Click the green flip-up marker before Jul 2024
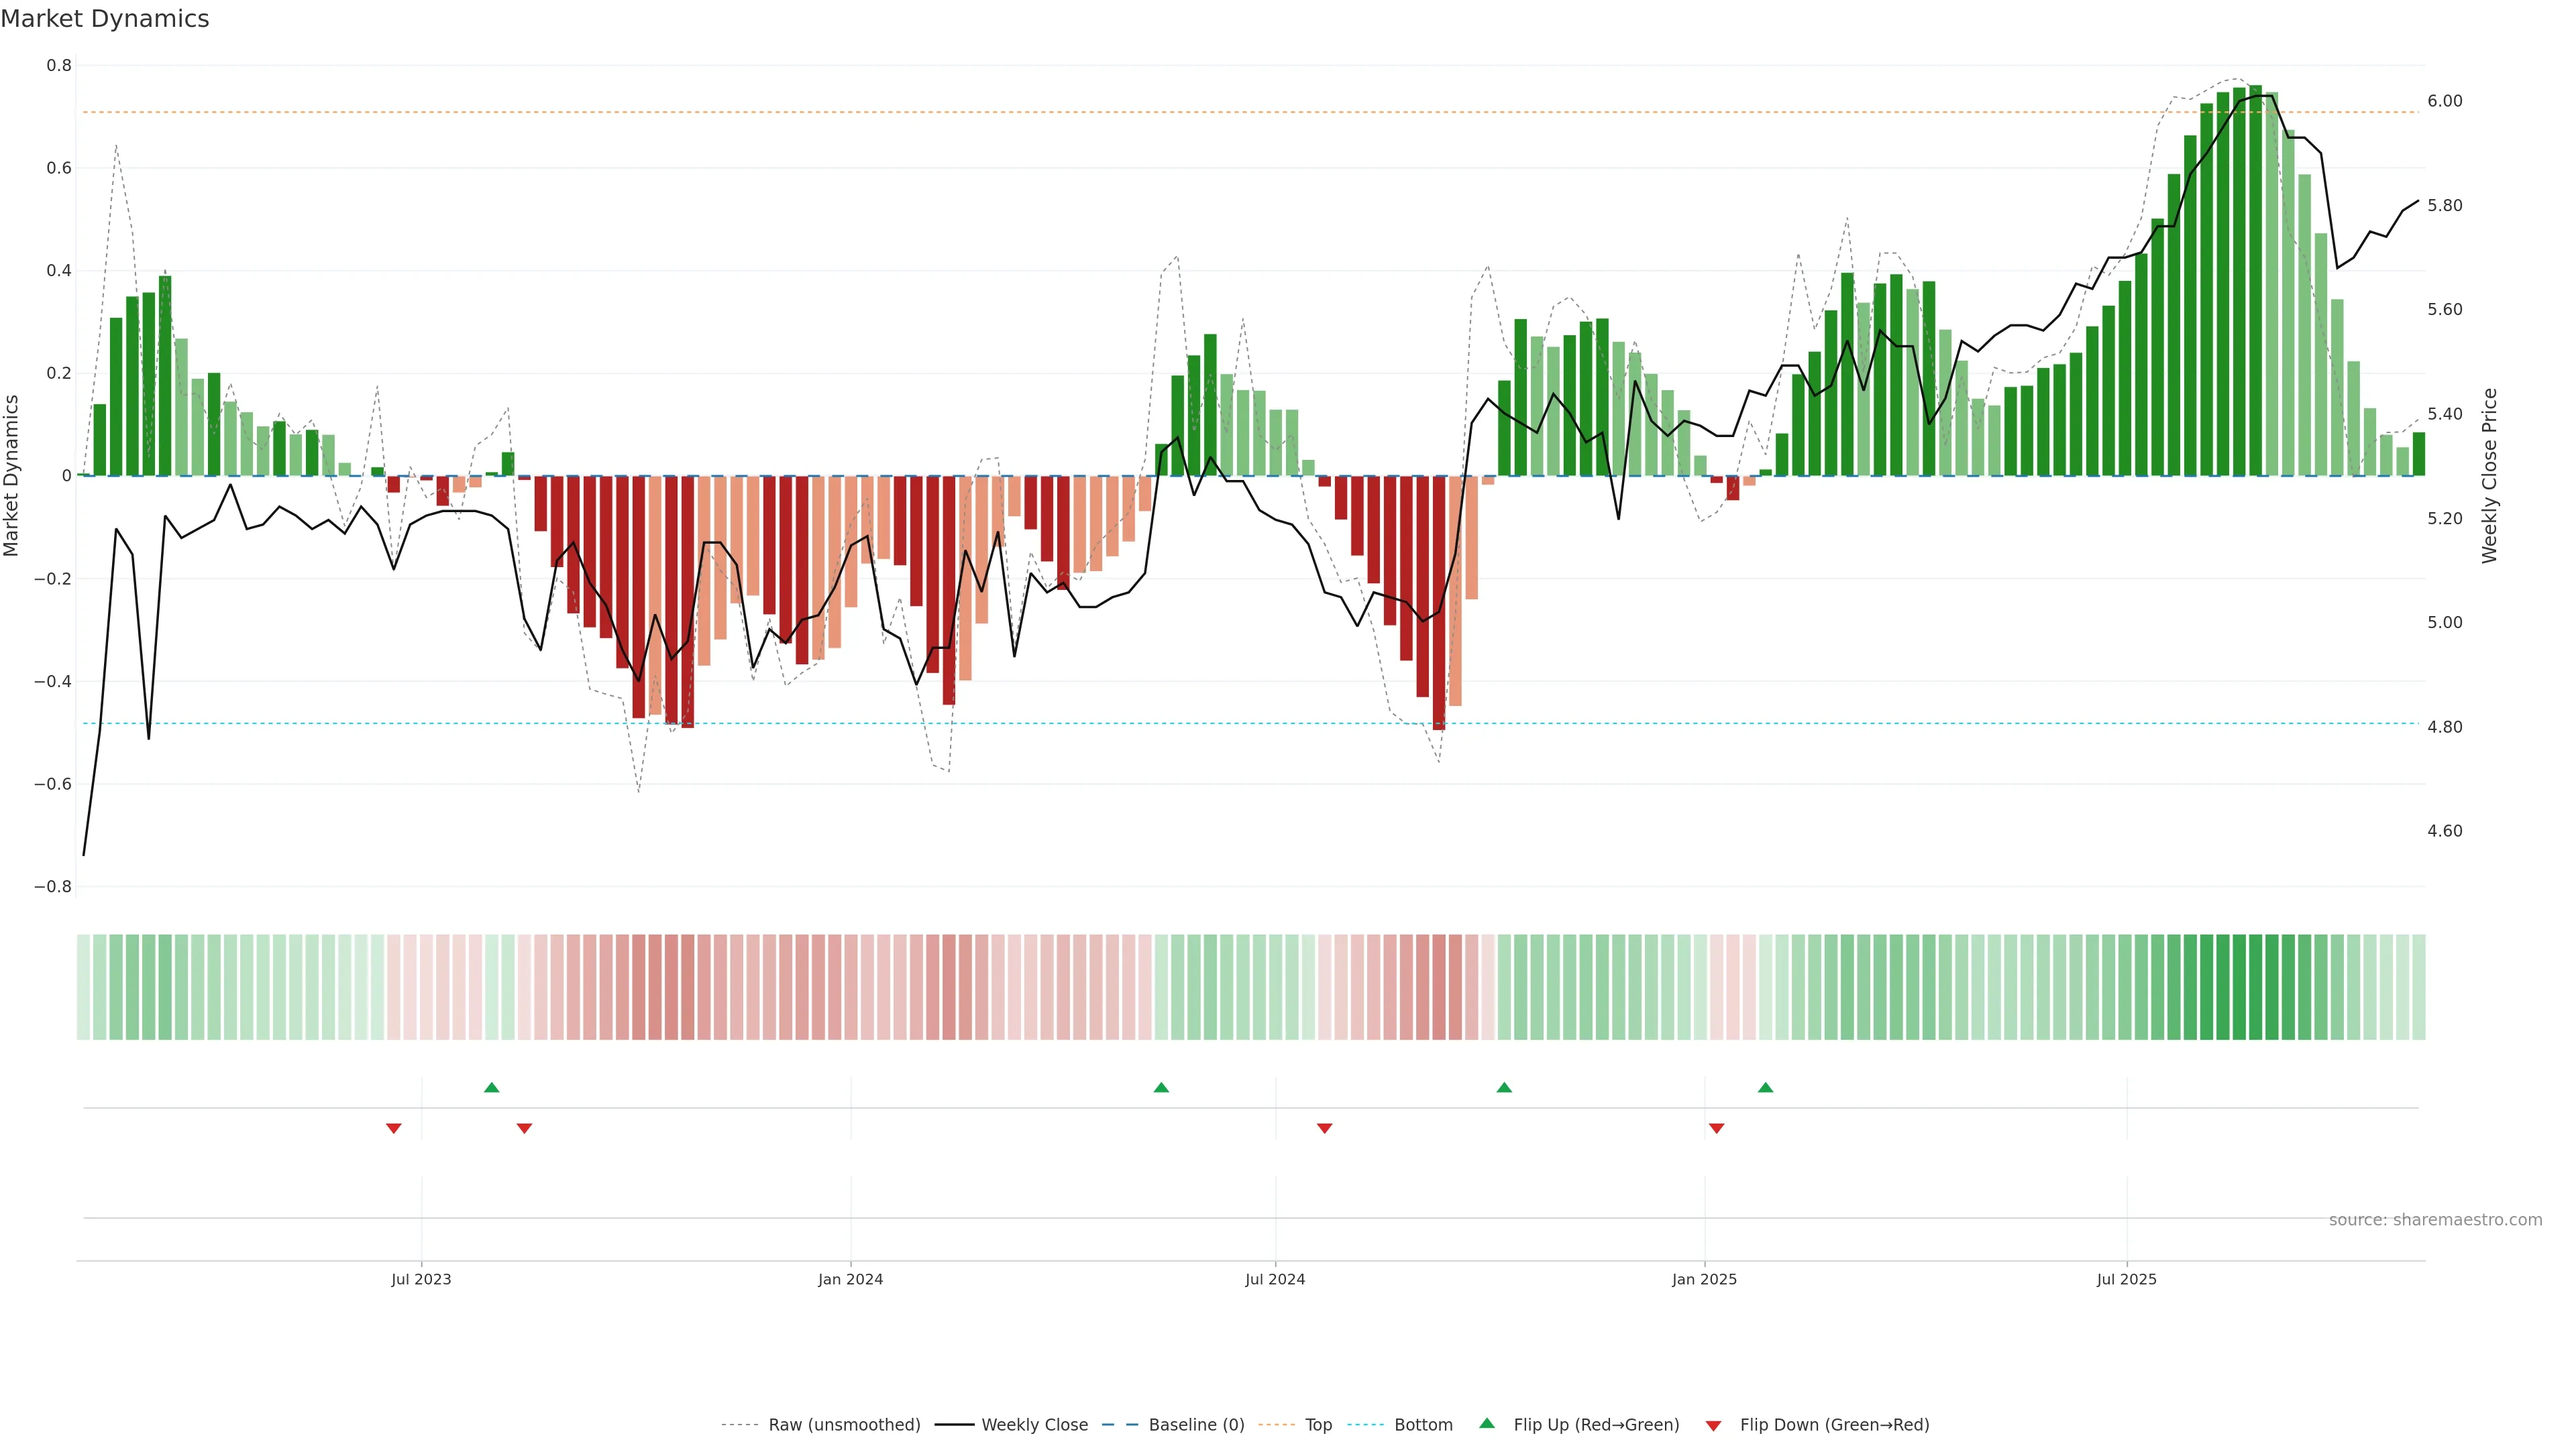The height and width of the screenshot is (1448, 2576). 1161,1087
